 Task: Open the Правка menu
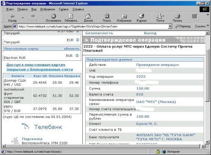(x=22, y=9)
